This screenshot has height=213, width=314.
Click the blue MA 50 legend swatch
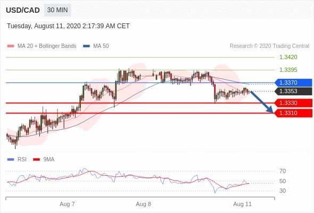(86, 46)
